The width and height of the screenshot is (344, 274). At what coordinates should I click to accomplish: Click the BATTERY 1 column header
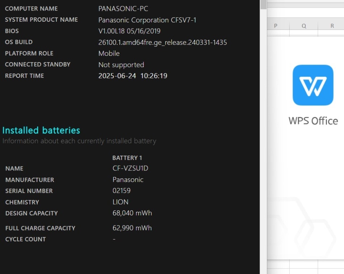tap(127, 158)
